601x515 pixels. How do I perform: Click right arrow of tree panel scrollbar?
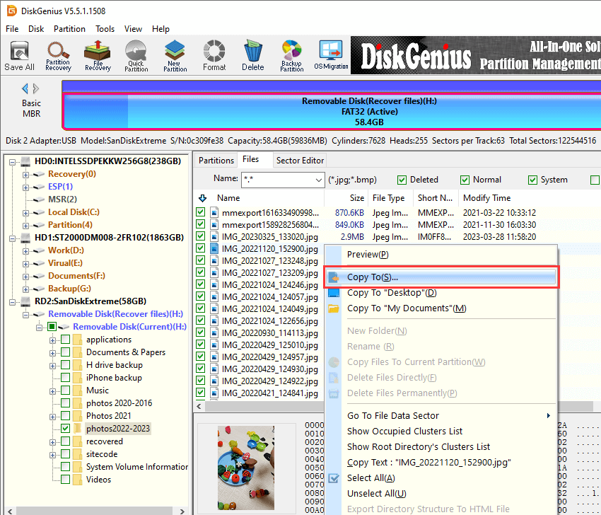(x=182, y=511)
